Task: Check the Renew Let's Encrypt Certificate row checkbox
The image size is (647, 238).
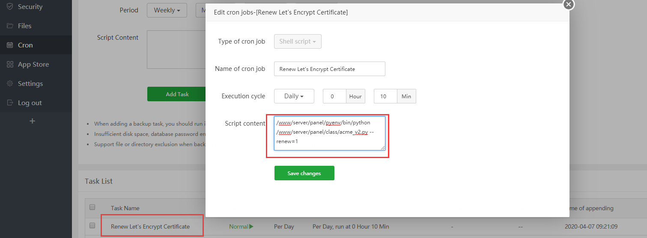Action: (92, 225)
